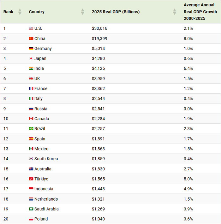221x224 pixels.
Task: Select the Poland country name
Action: (x=41, y=219)
